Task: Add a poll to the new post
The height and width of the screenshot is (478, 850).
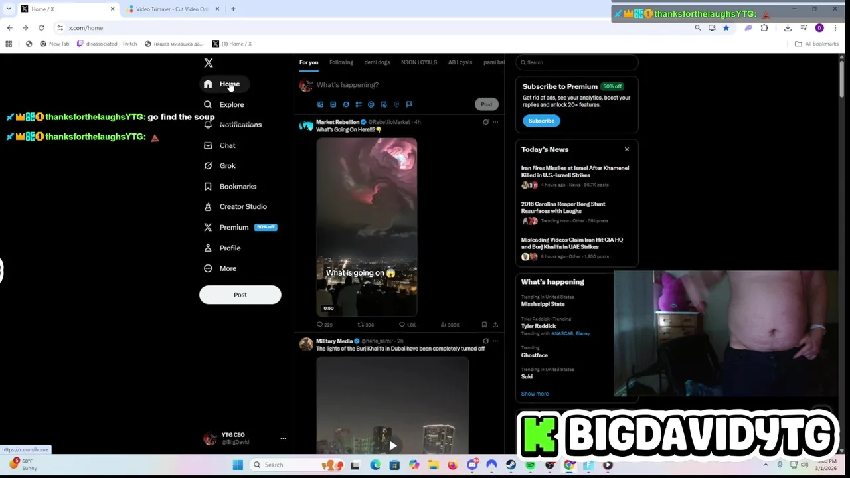Action: tap(359, 104)
